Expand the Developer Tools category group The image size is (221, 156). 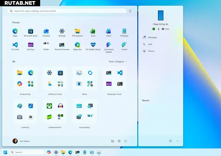[114, 79]
